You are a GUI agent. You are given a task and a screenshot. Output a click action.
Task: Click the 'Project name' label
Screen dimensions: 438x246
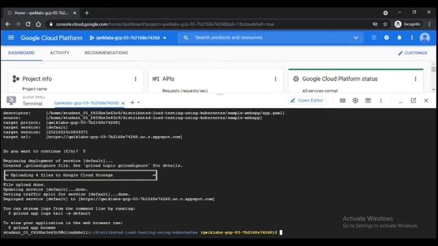pyautogui.click(x=35, y=89)
